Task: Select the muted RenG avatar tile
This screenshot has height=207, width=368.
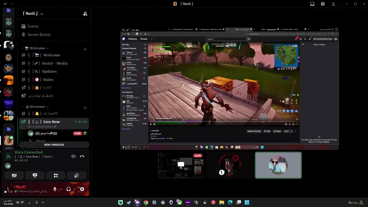Action: coord(229,165)
